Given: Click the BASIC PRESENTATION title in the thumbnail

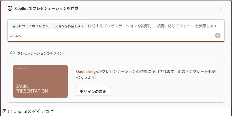Looking at the screenshot, I should pyautogui.click(x=31, y=88).
